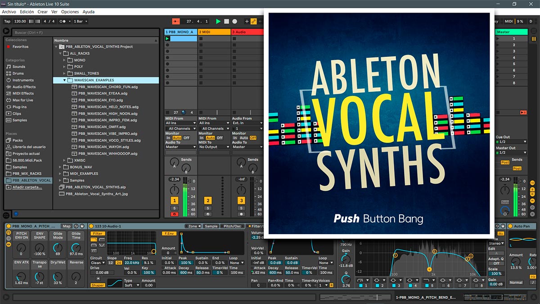Viewport: 540px width, 304px height.
Task: Adjust the Glide Time macro knob
Action: (x=76, y=248)
